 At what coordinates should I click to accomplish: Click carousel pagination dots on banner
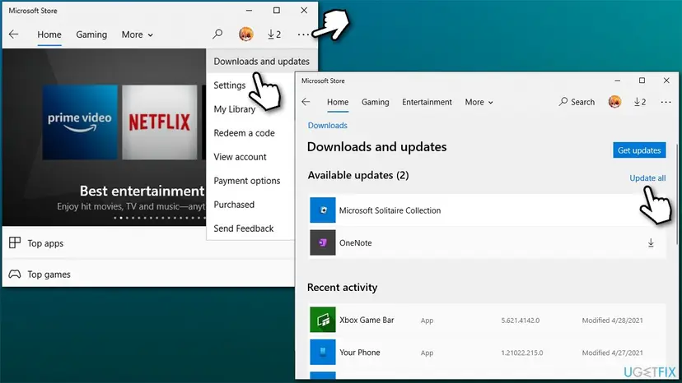tap(159, 218)
